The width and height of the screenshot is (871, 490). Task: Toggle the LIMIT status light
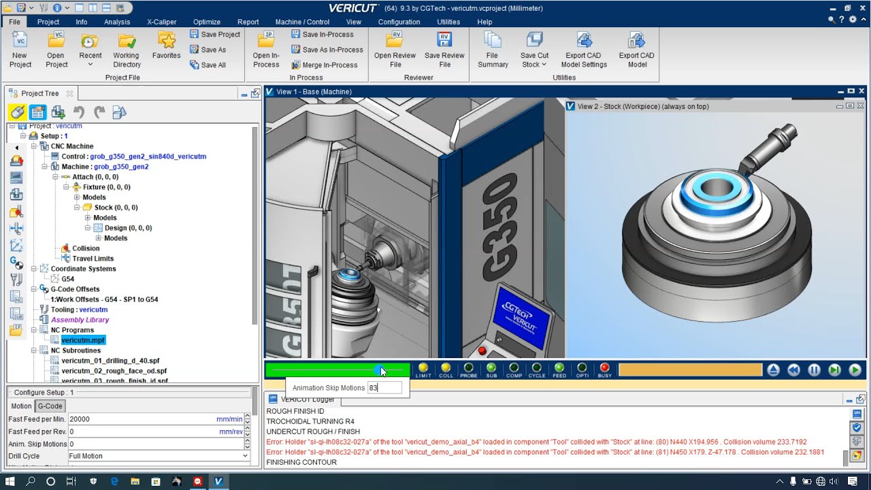tap(423, 370)
